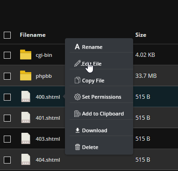Click the 33.7 MB size value
Viewport: 178px width, 171px height.
[146, 76]
